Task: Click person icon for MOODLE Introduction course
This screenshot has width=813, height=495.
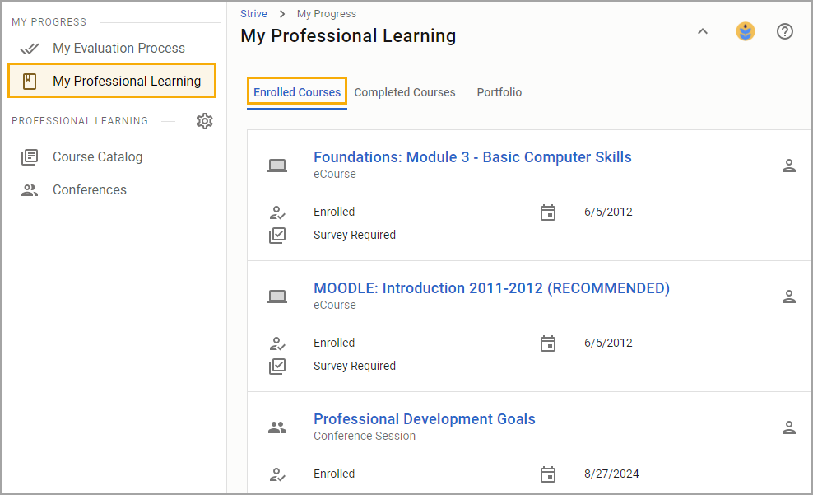Action: click(x=788, y=297)
